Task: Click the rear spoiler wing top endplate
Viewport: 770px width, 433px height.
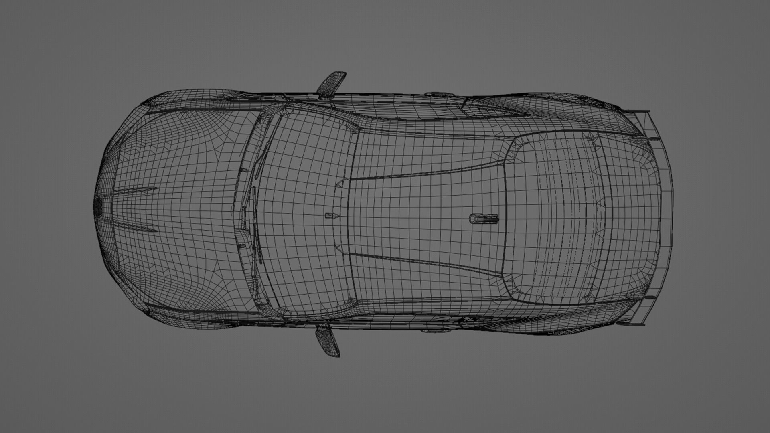Action: click(x=638, y=112)
